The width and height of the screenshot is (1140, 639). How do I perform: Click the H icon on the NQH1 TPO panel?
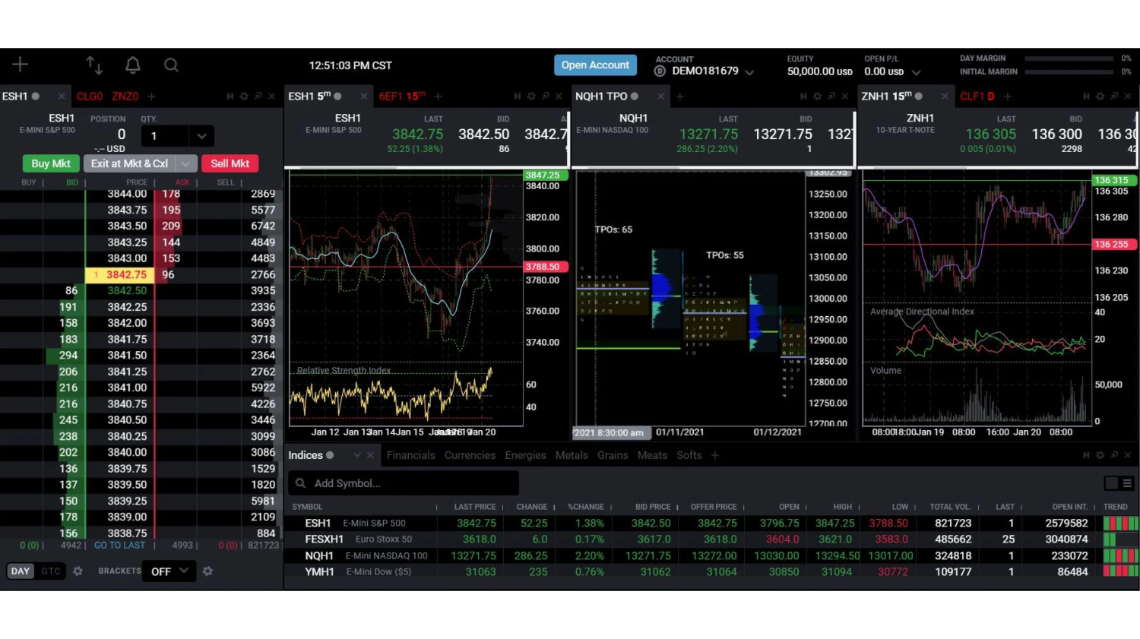pyautogui.click(x=803, y=96)
